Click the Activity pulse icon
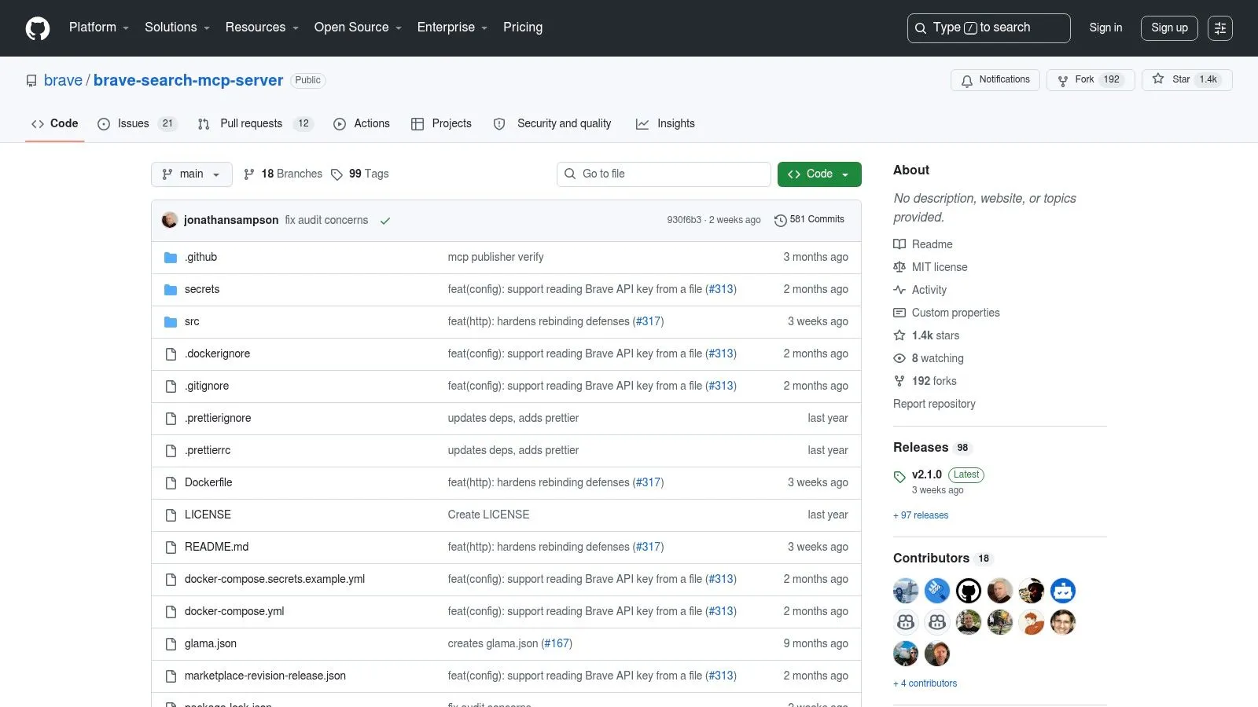The height and width of the screenshot is (707, 1258). 899,290
